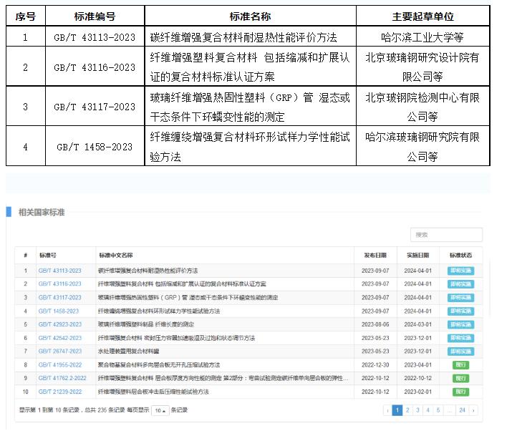Go to page 5 of results
Viewport: 512px width, 436px height.
click(x=438, y=410)
